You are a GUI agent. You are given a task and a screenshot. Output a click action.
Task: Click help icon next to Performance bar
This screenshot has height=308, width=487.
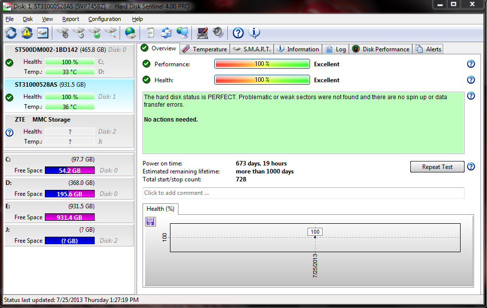coord(471,64)
